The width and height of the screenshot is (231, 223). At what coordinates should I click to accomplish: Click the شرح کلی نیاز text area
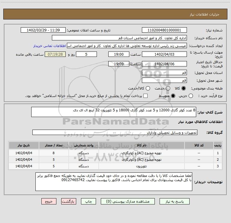[114, 112]
